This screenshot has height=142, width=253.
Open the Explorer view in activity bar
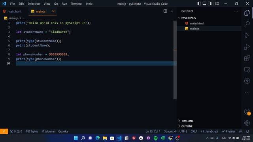click(247, 13)
